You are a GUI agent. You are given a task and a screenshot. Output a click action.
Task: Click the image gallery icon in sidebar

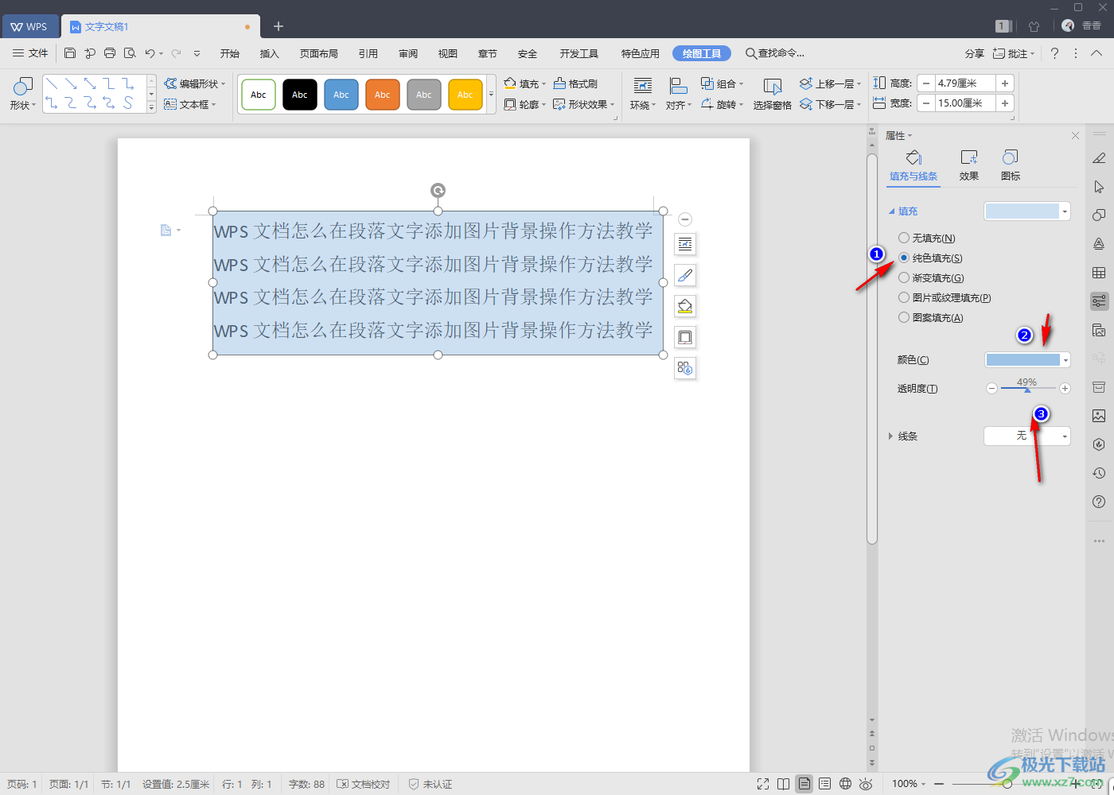tap(1099, 416)
